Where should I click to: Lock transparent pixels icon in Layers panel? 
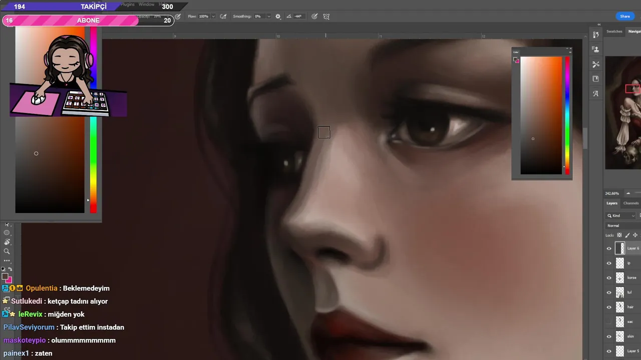(619, 235)
